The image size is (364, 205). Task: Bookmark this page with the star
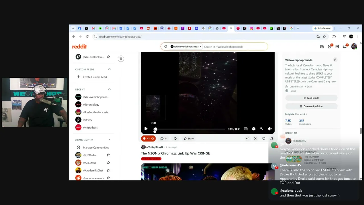click(x=324, y=36)
